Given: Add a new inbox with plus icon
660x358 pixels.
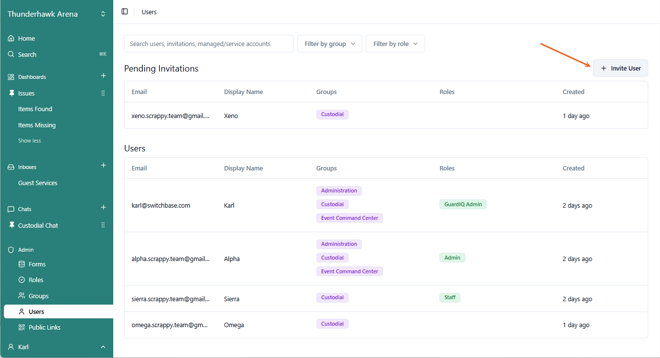Looking at the screenshot, I should click(x=103, y=166).
